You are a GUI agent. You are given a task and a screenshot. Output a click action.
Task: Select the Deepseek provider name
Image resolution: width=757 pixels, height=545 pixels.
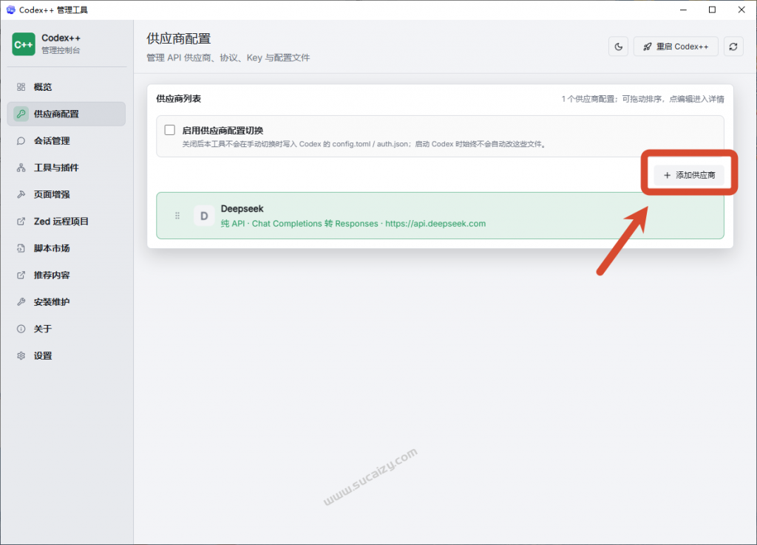click(x=242, y=209)
